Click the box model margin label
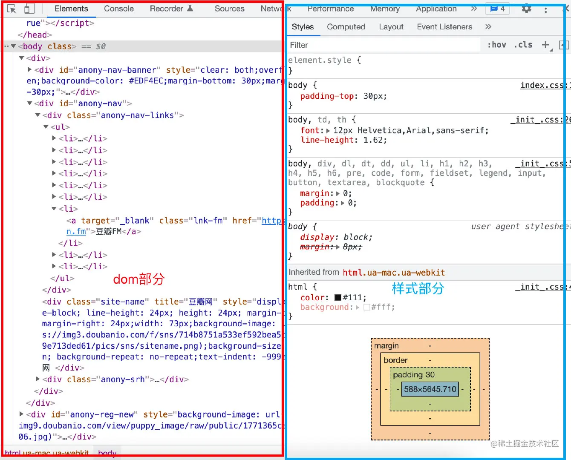The width and height of the screenshot is (571, 460). point(386,346)
